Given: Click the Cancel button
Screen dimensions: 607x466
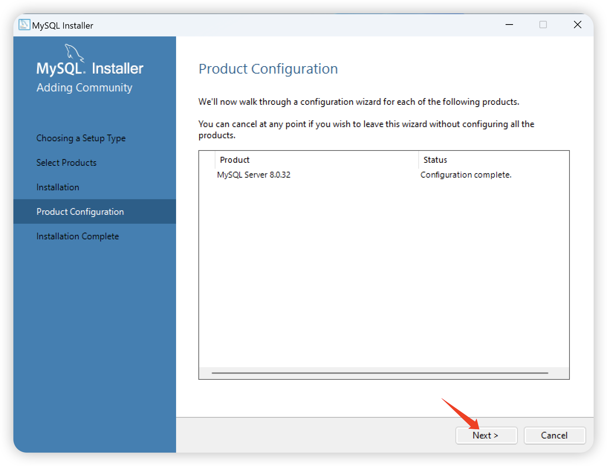Looking at the screenshot, I should [555, 435].
